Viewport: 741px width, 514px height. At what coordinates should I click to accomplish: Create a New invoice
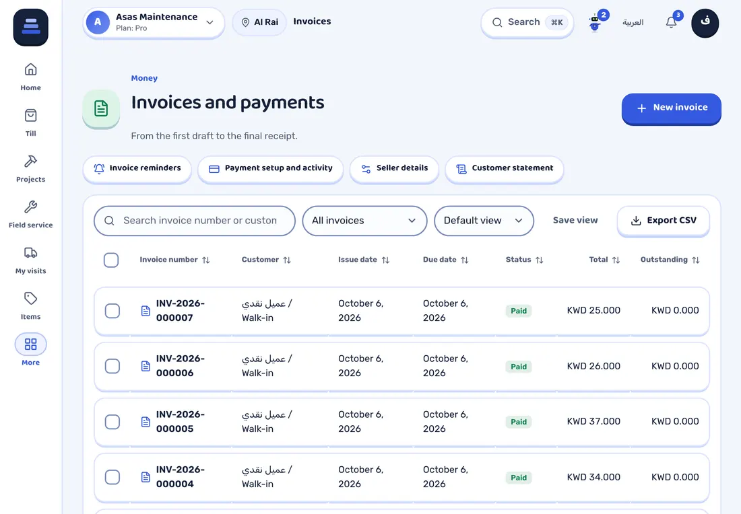pyautogui.click(x=671, y=108)
